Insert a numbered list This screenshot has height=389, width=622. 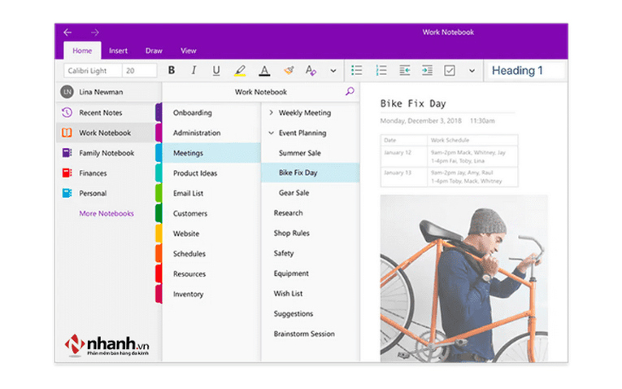coord(381,71)
